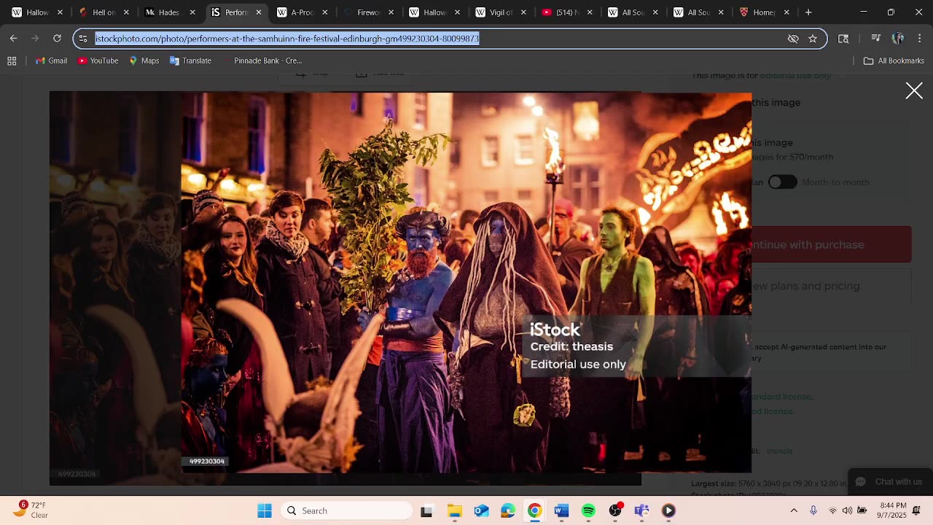Open the Windows Start menu
933x525 pixels.
pyautogui.click(x=265, y=510)
